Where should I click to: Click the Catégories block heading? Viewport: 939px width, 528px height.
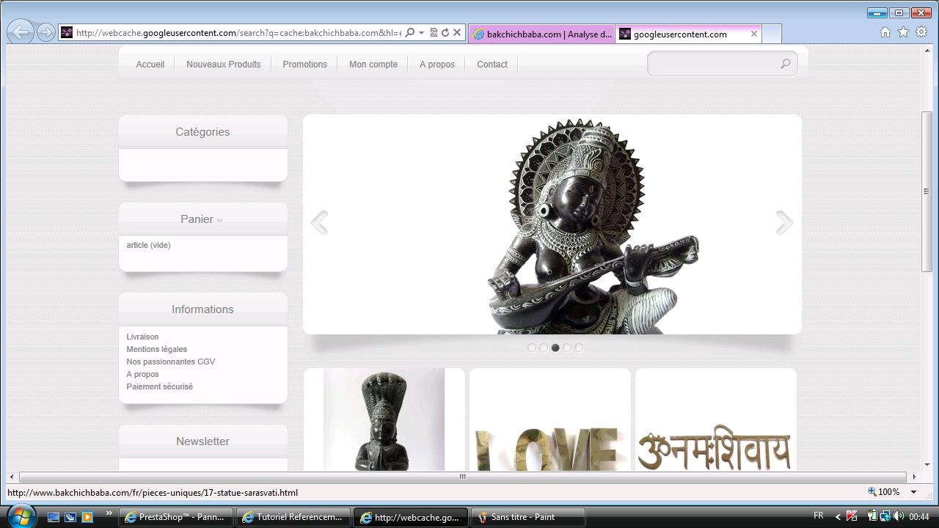click(202, 132)
